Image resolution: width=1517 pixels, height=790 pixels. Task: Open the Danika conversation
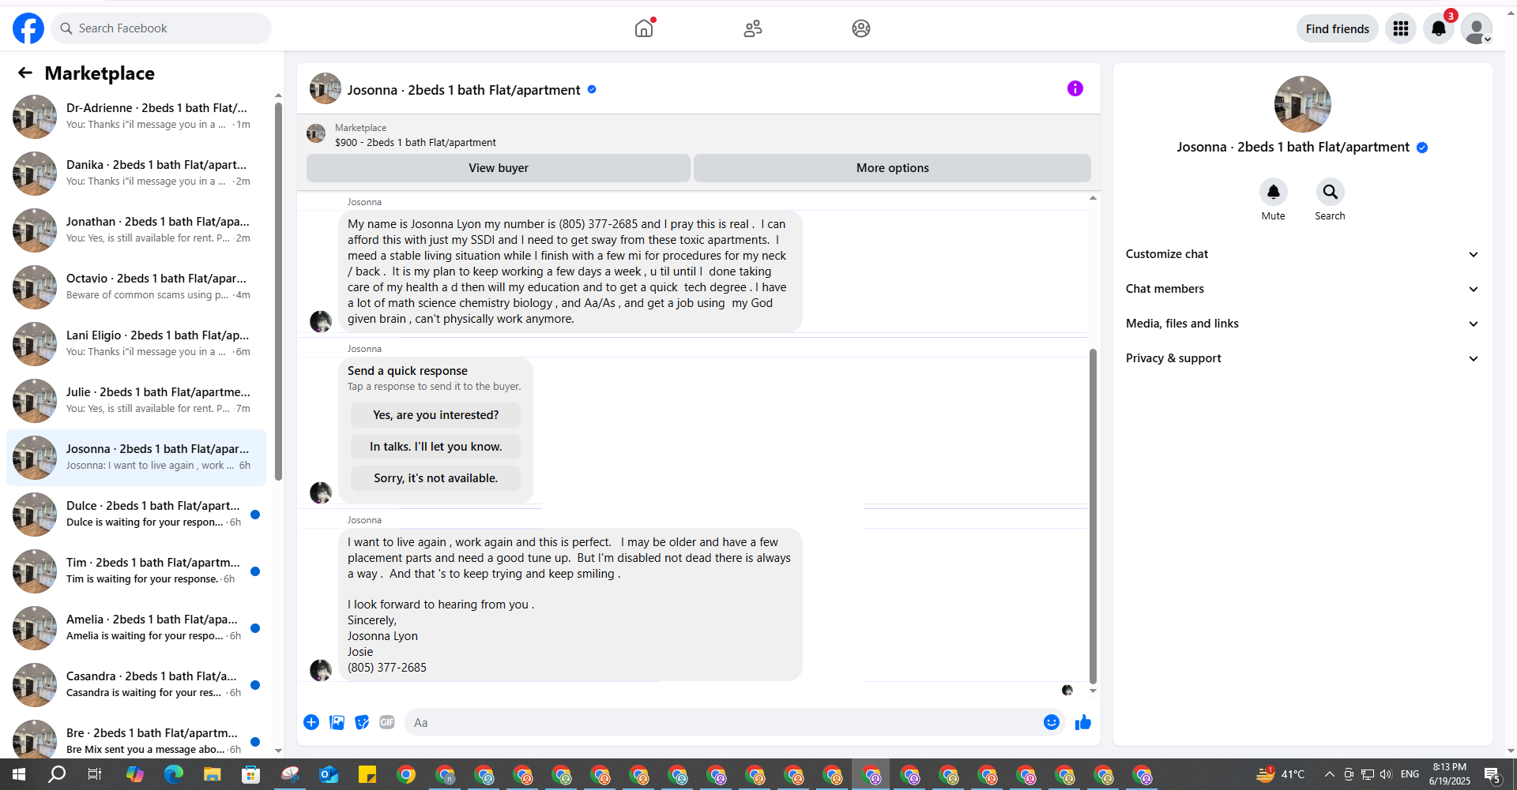click(x=136, y=174)
